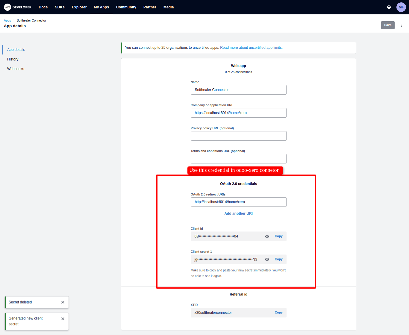The image size is (409, 335).
Task: Open the Community menu
Action: 126,7
